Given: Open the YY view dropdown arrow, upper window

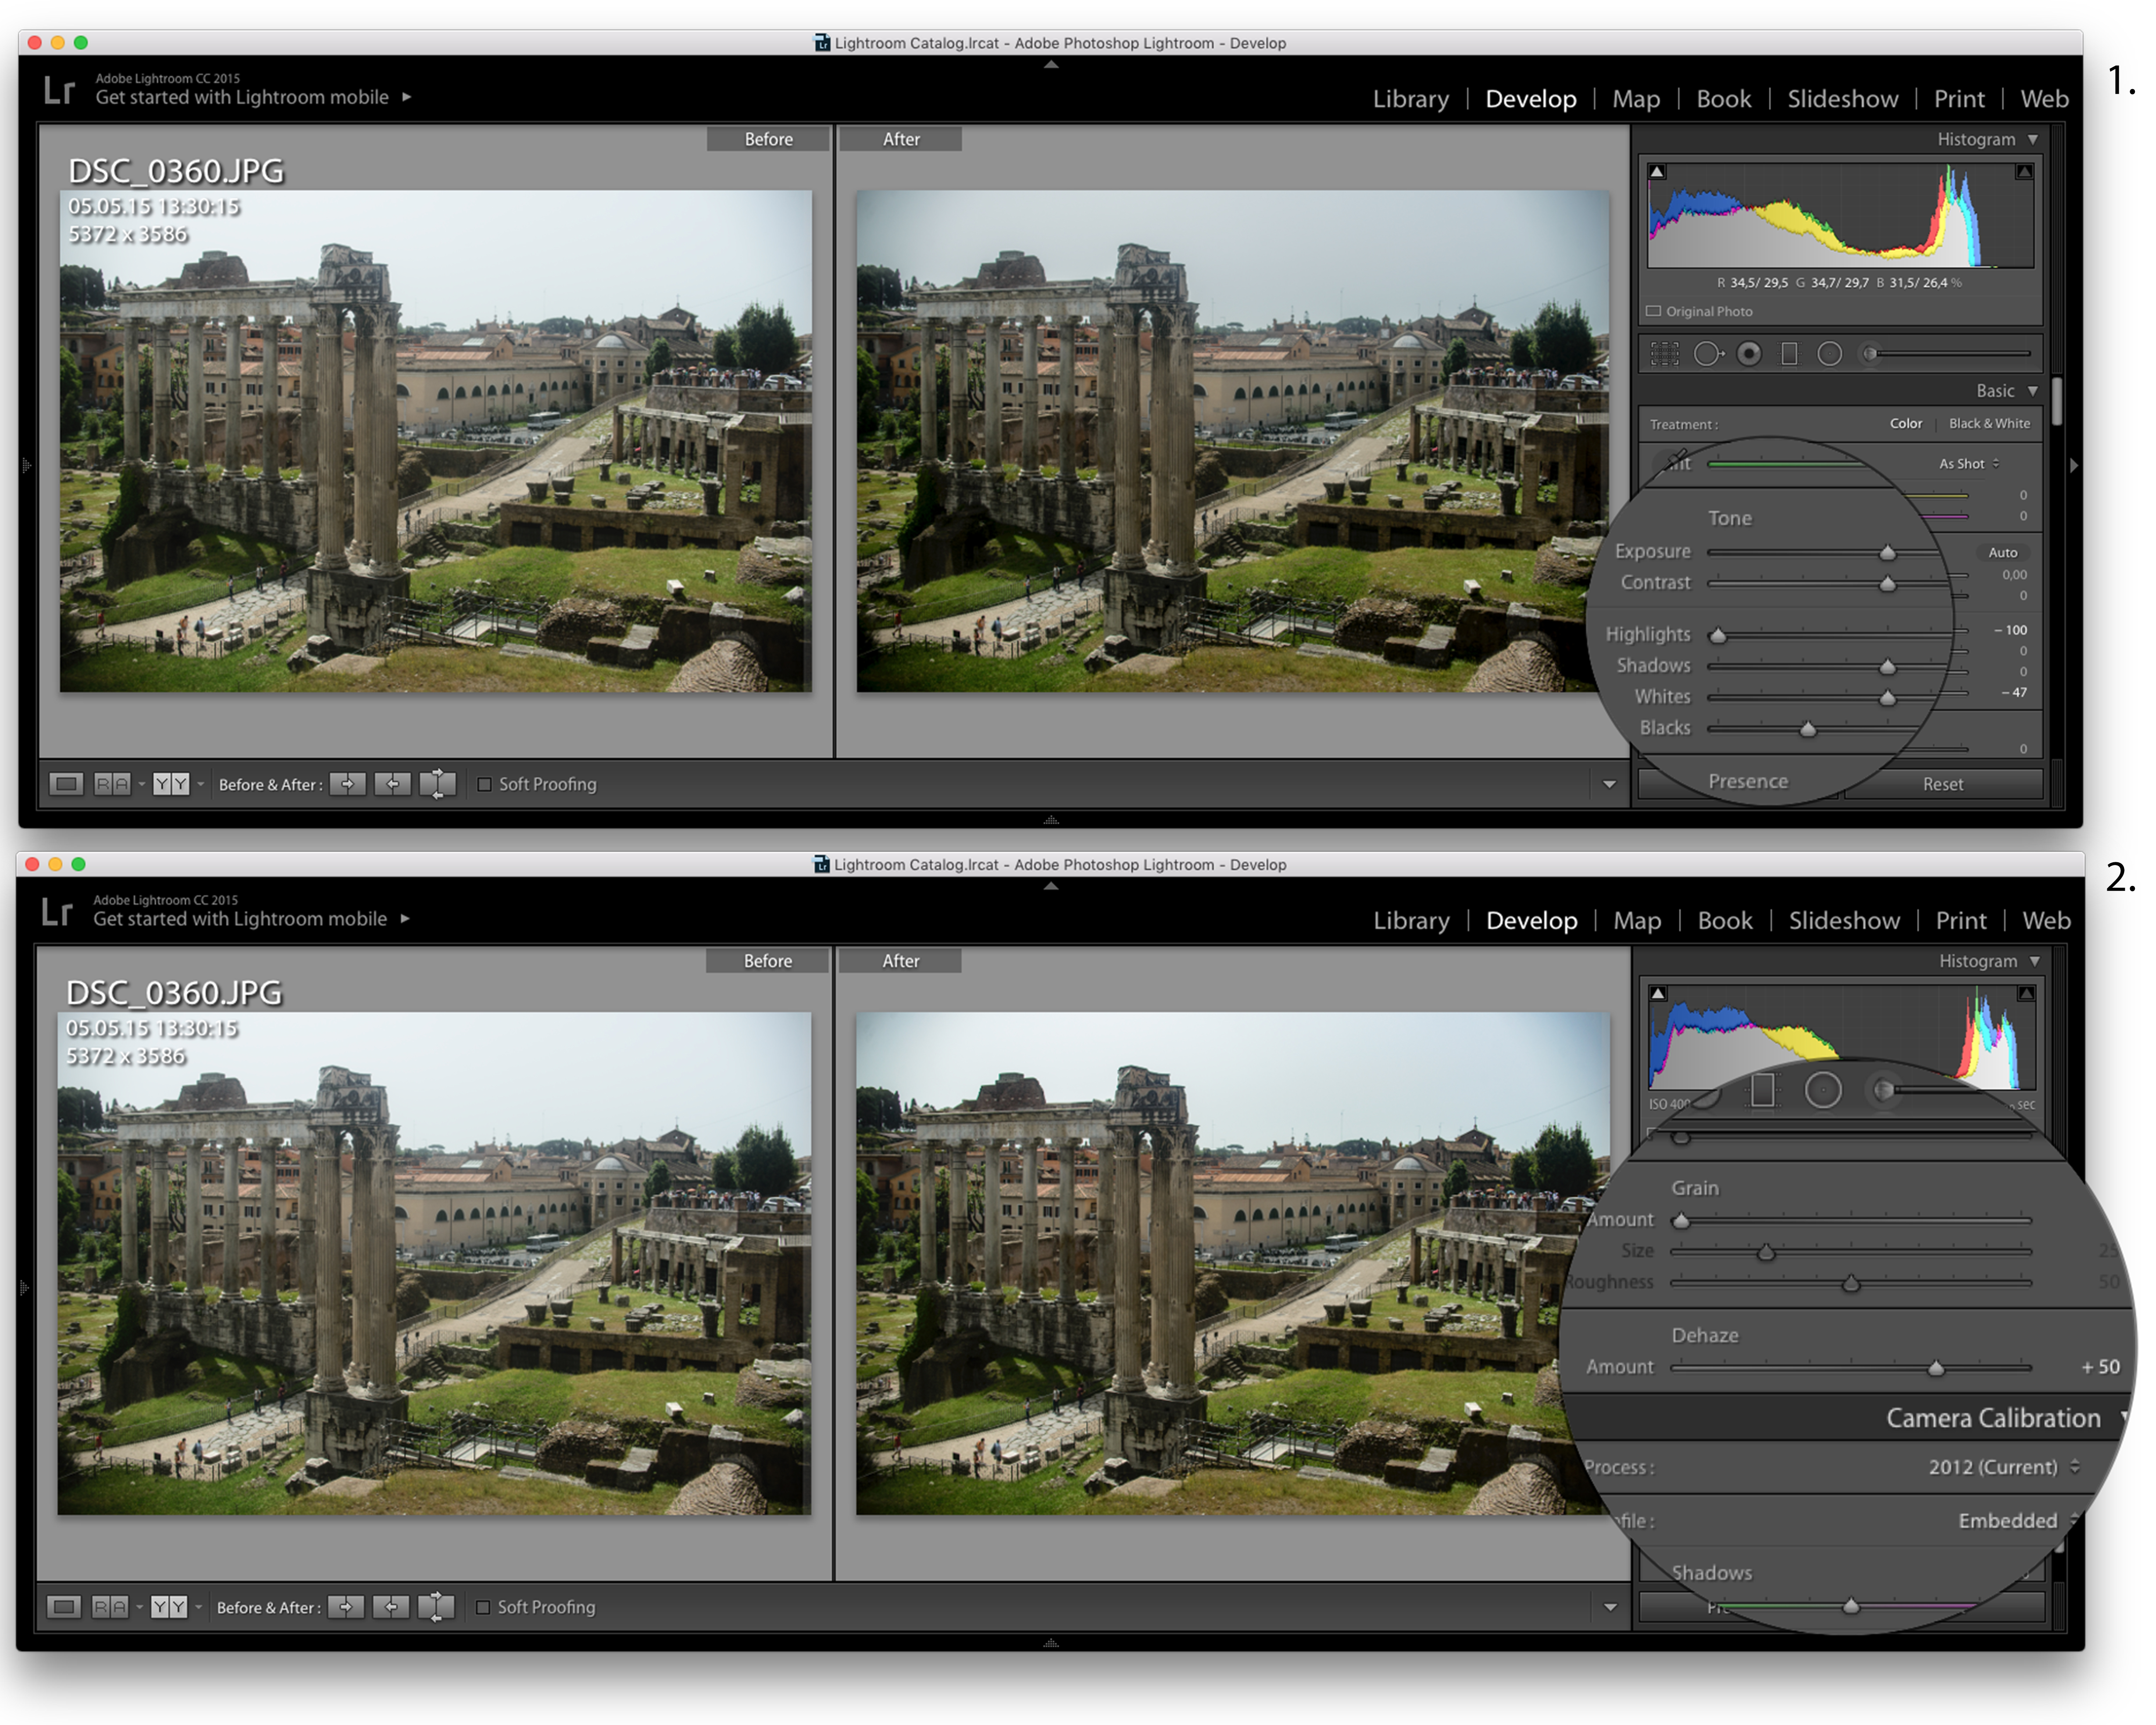Looking at the screenshot, I should tap(201, 784).
